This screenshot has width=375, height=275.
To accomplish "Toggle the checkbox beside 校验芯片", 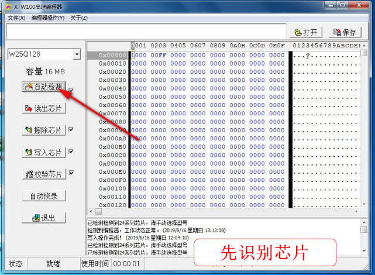I will [71, 173].
